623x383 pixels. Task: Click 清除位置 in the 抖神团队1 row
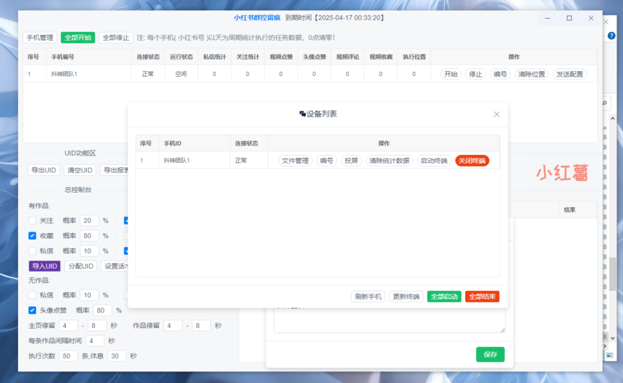pos(532,75)
